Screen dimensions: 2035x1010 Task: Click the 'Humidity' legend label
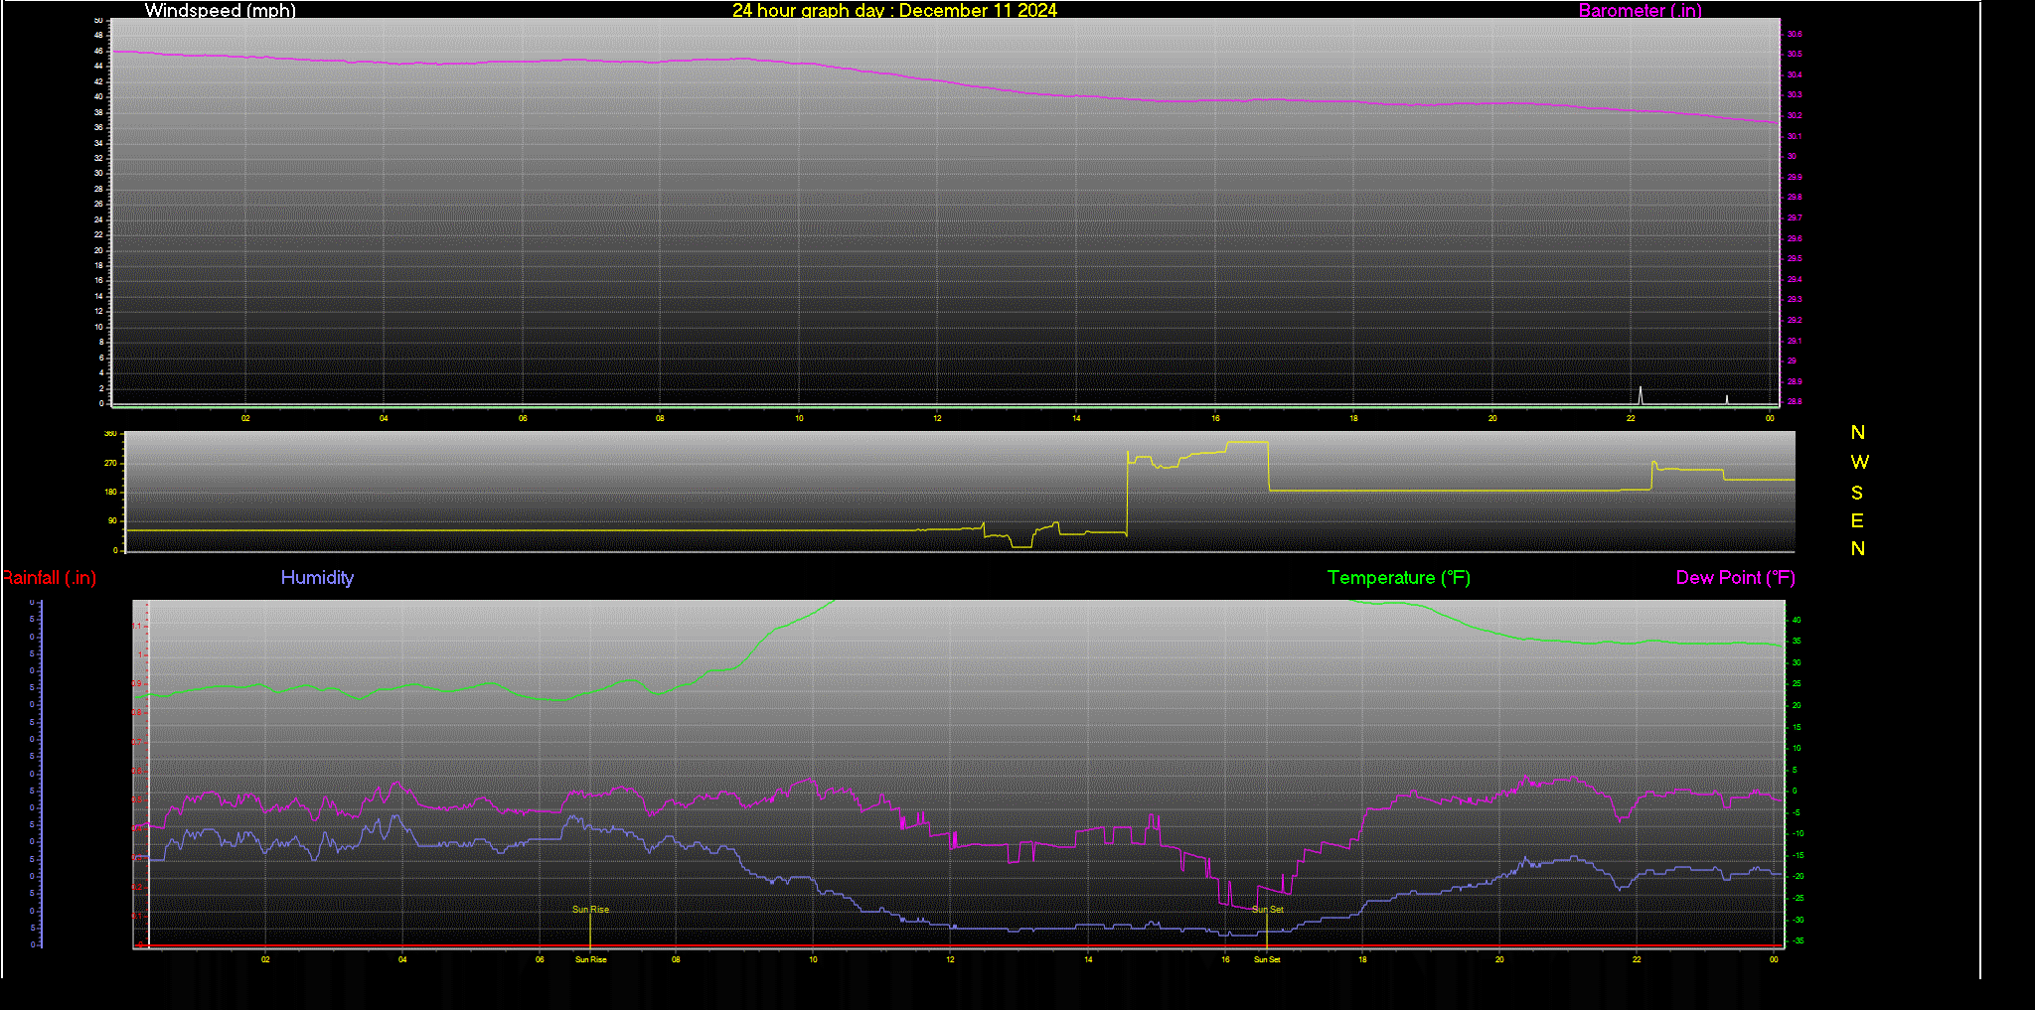point(317,577)
